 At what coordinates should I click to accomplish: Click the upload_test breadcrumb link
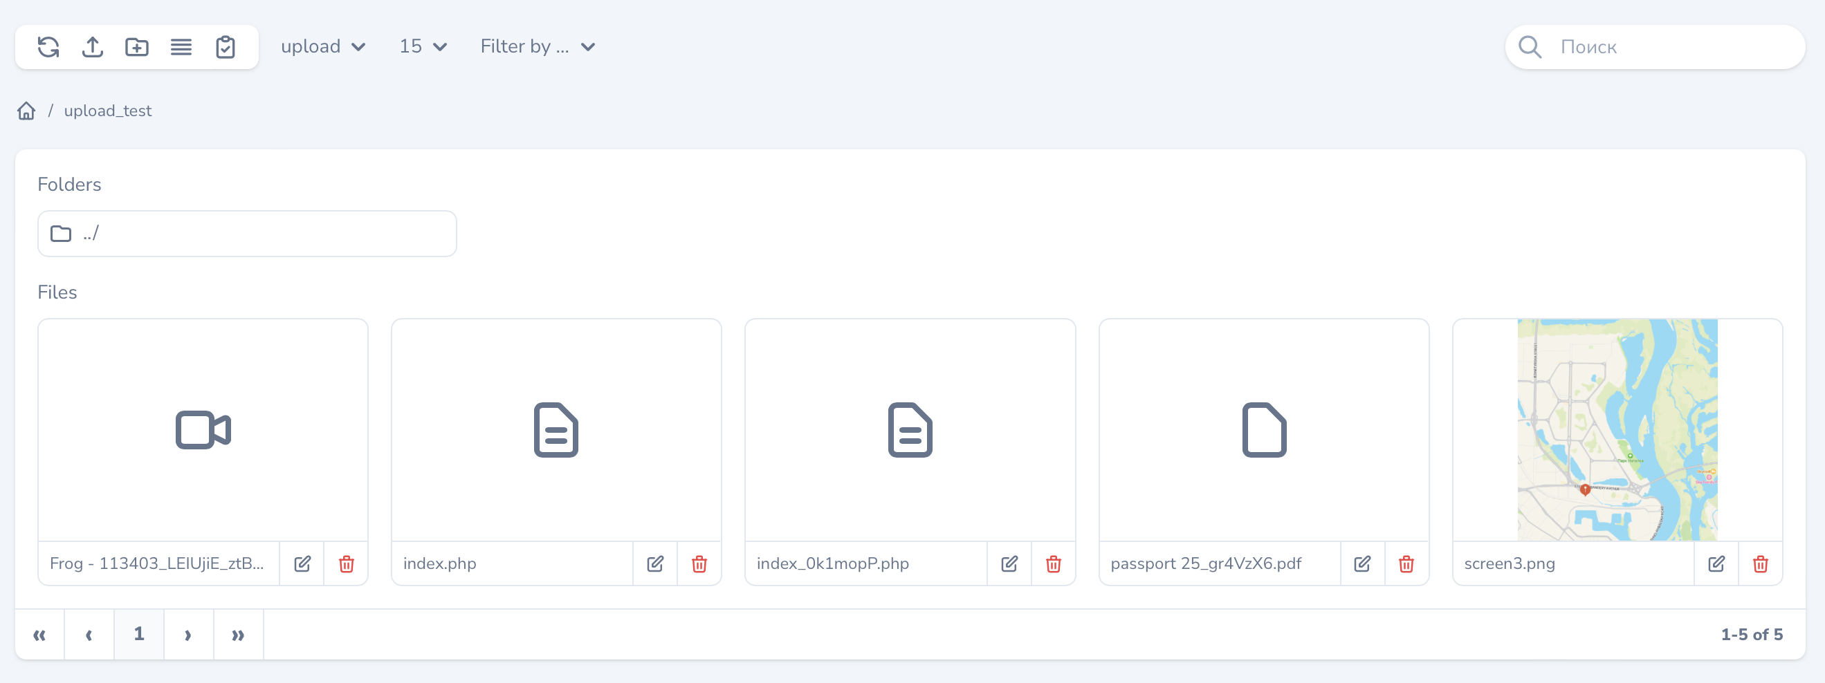(x=108, y=111)
